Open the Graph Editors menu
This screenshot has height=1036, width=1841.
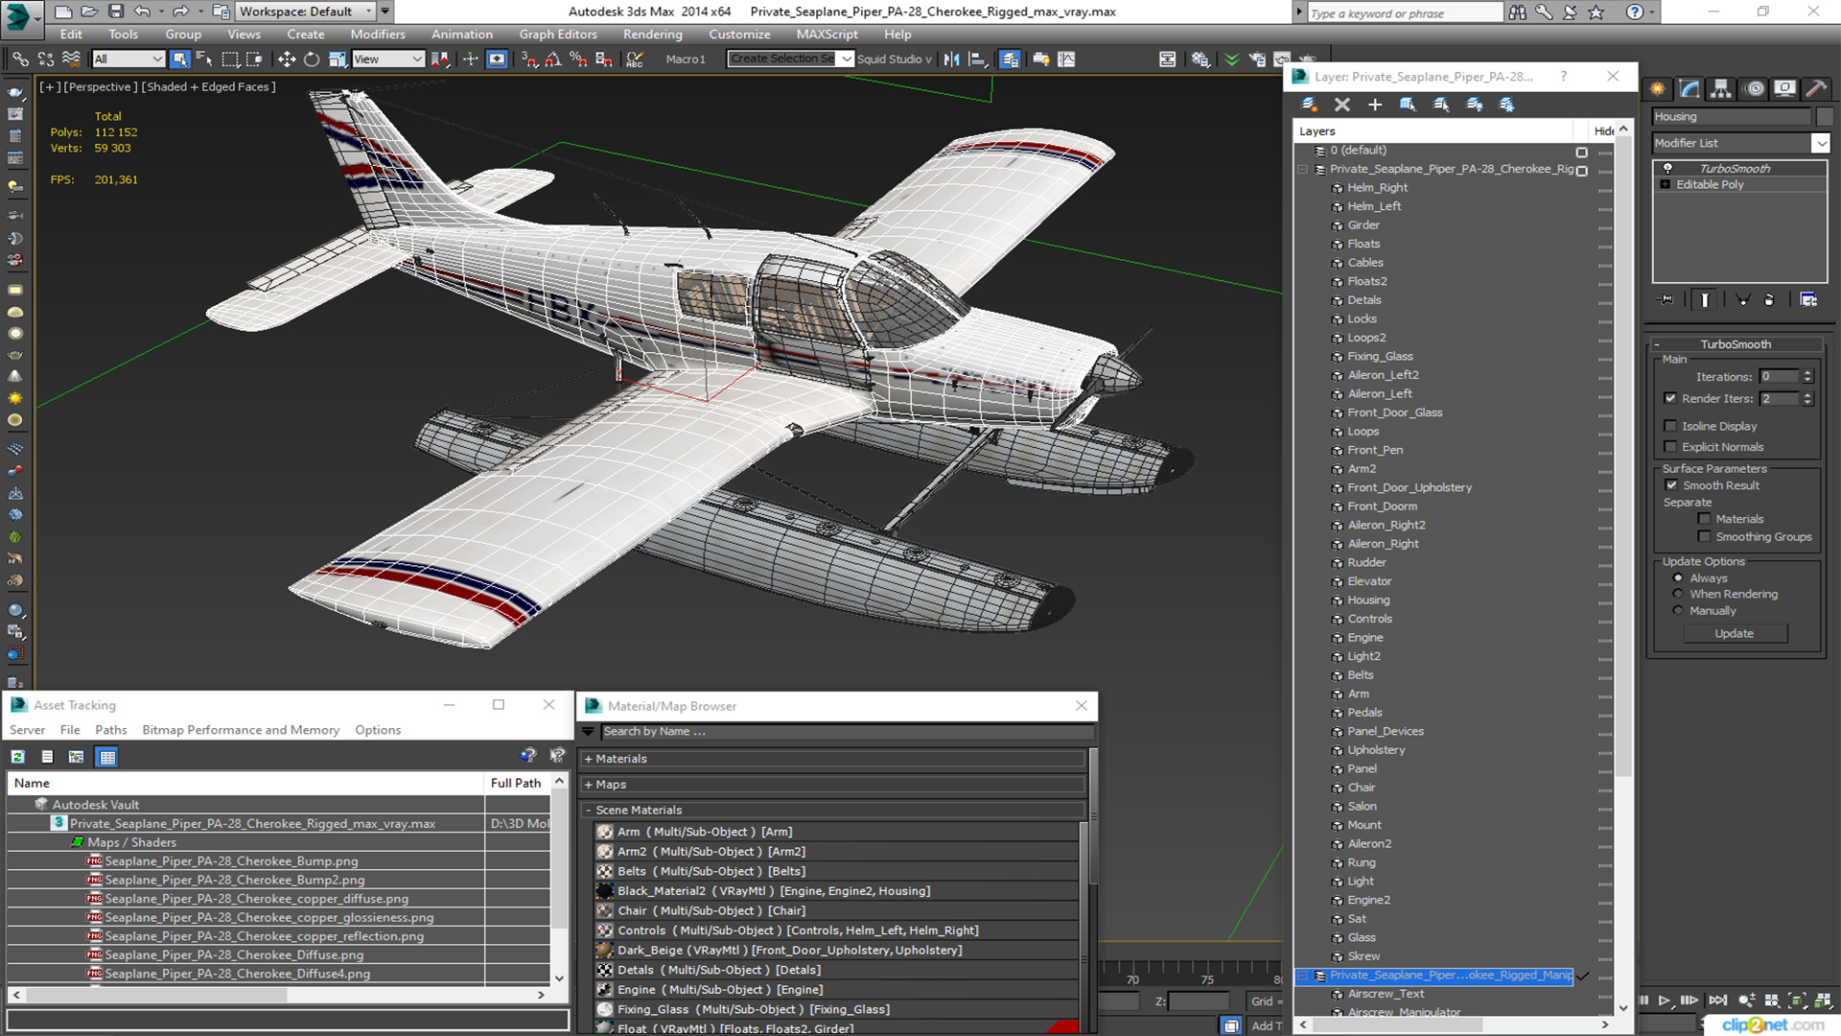coord(558,34)
